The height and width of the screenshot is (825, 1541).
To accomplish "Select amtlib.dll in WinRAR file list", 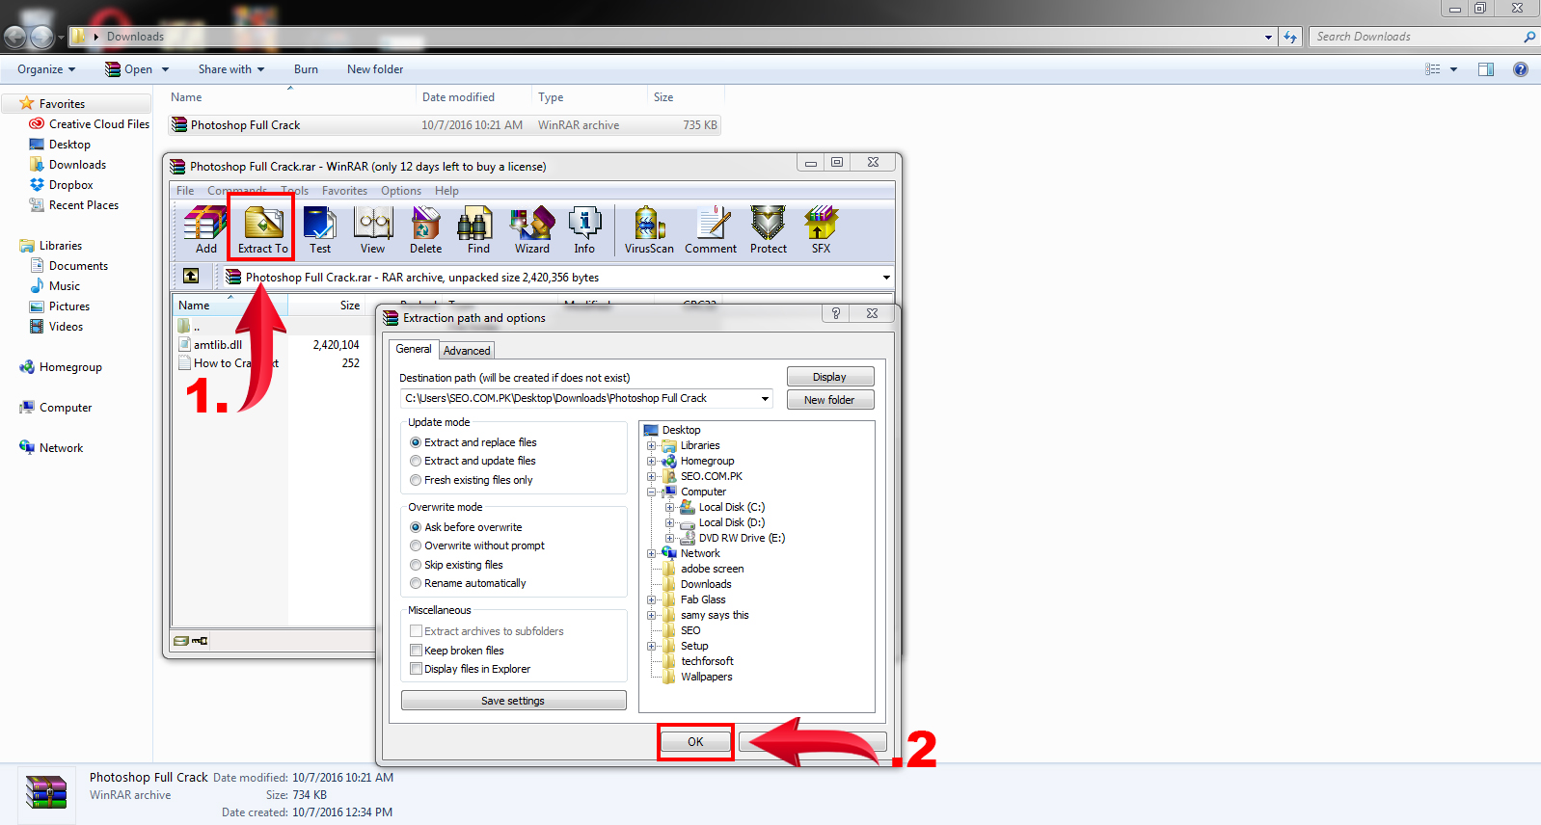I will [x=218, y=345].
